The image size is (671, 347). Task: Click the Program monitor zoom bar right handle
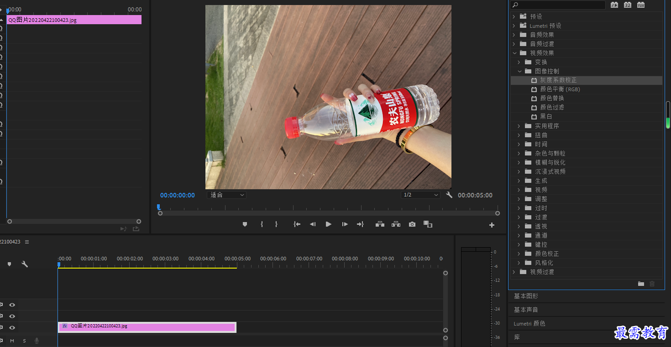click(x=498, y=213)
